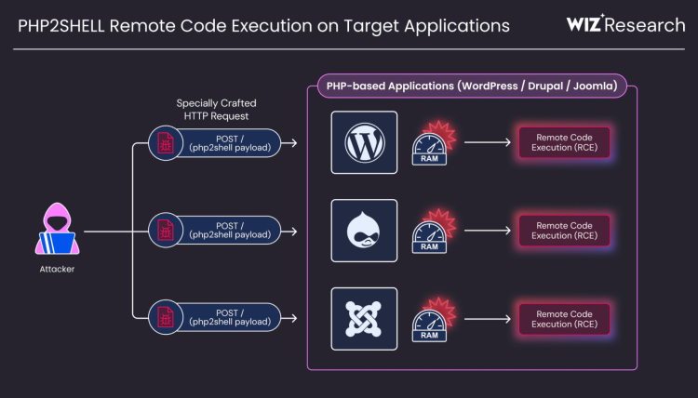Viewport: 698px width, 398px height.
Task: Click the RAM gauge beside the Drupal logo
Action: [x=429, y=237]
